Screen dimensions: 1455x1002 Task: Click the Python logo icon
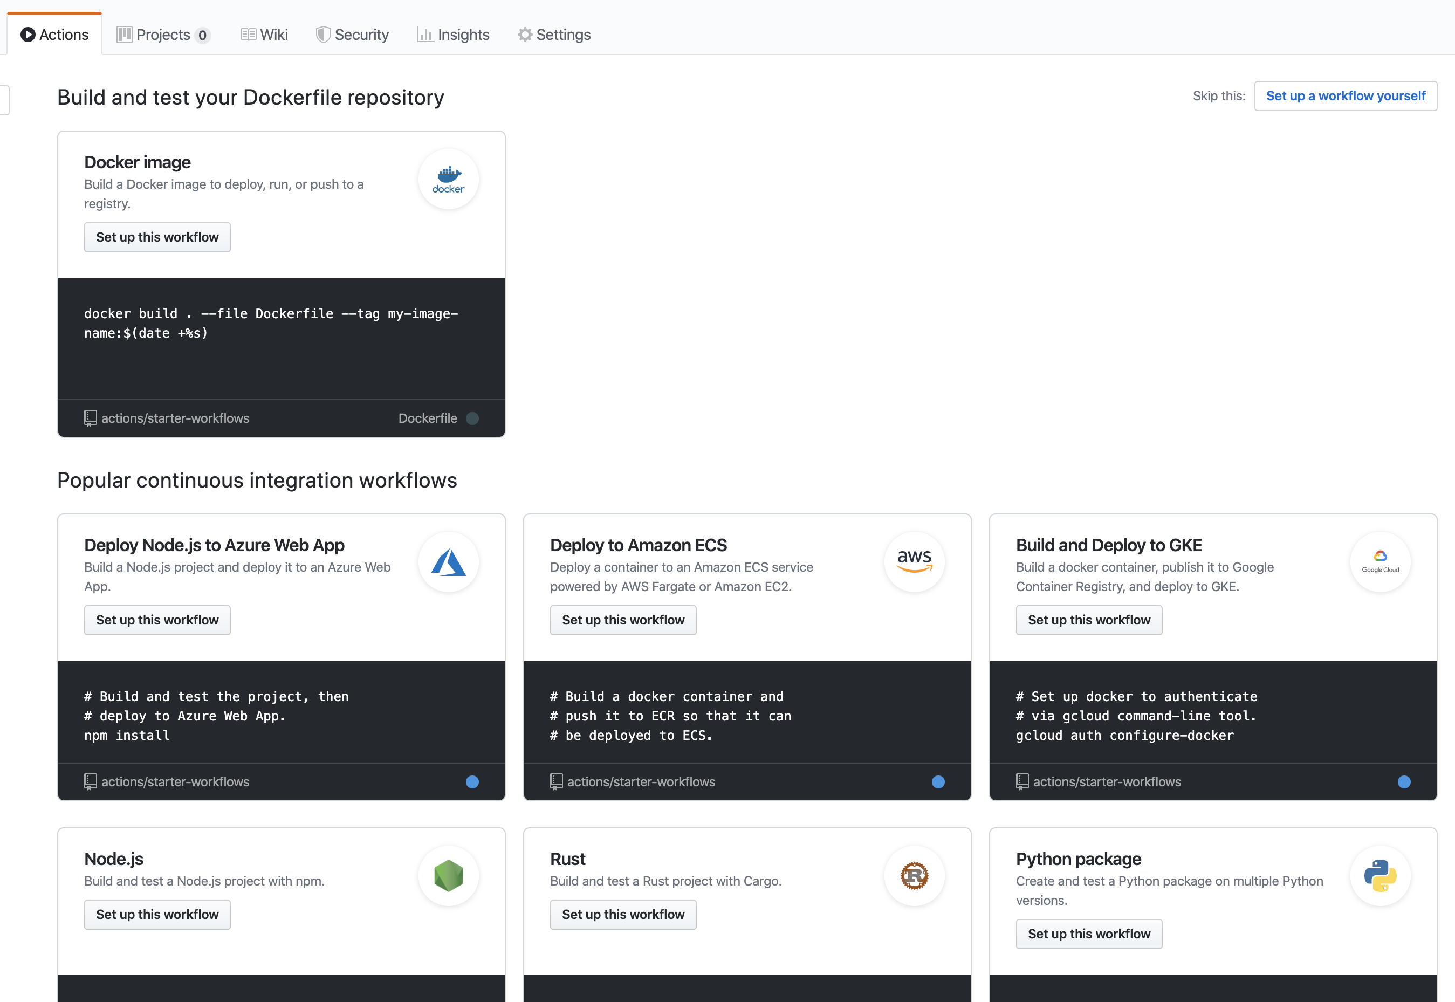point(1380,876)
